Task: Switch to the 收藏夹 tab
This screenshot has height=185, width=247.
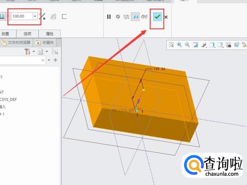Action: [45, 42]
